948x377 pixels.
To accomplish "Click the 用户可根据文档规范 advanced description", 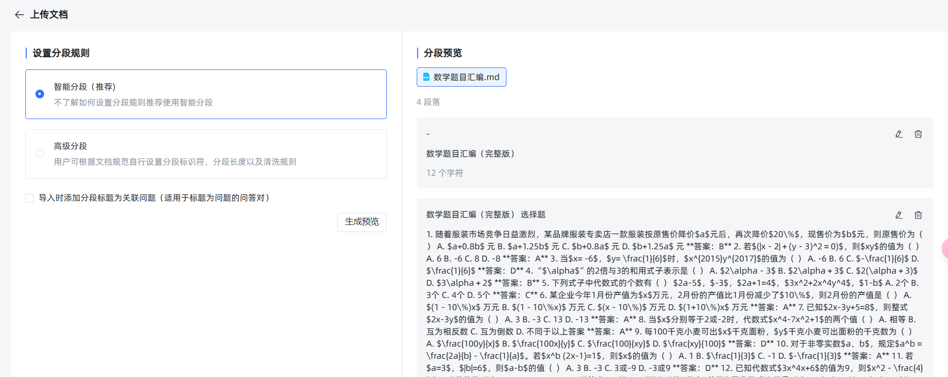I will click(x=175, y=162).
